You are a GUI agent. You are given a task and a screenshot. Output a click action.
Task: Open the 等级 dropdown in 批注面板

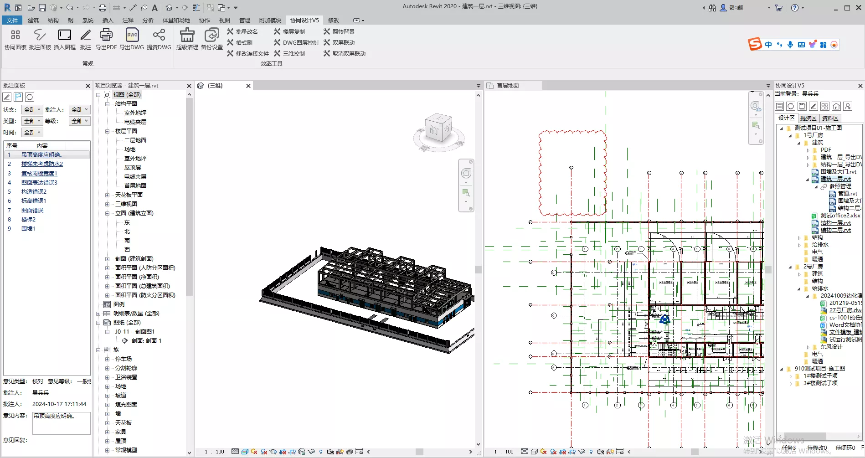[x=80, y=121]
